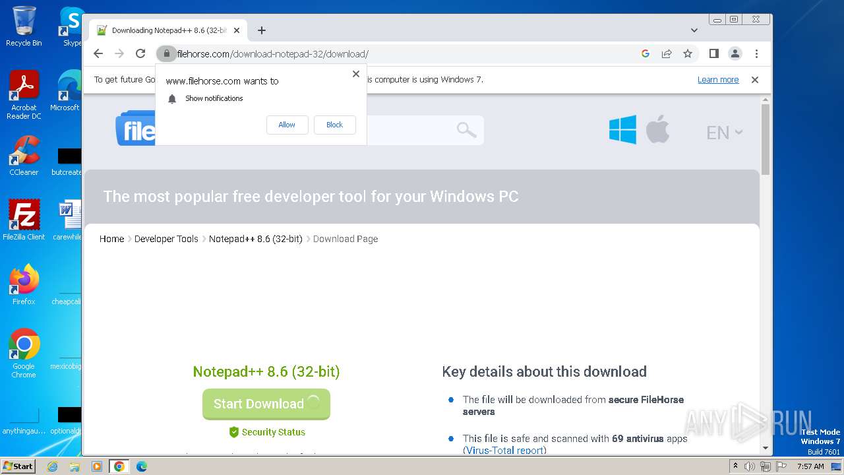Image resolution: width=844 pixels, height=475 pixels.
Task: Open FileZilla Client desktop shortcut
Action: point(24,220)
